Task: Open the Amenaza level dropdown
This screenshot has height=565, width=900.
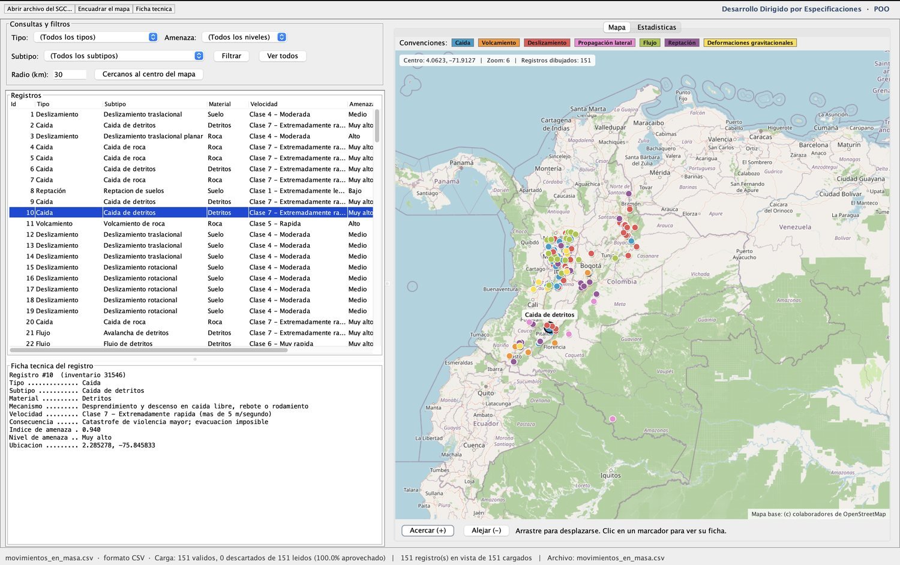Action: click(x=244, y=37)
